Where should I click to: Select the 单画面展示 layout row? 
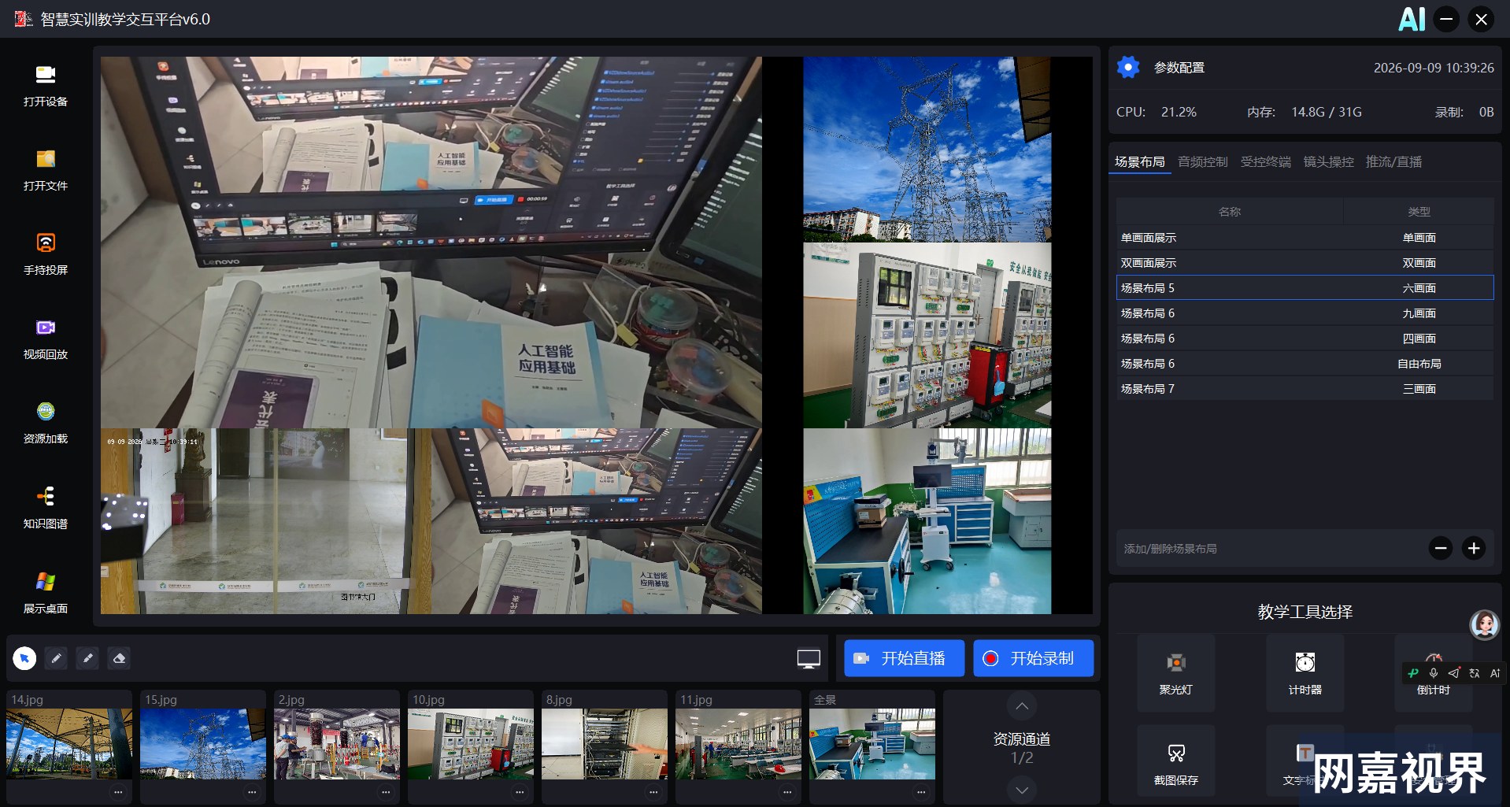[x=1305, y=238]
